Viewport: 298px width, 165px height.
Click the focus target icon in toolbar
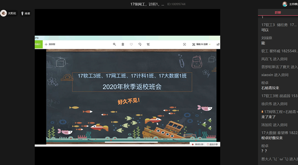[x=184, y=45]
